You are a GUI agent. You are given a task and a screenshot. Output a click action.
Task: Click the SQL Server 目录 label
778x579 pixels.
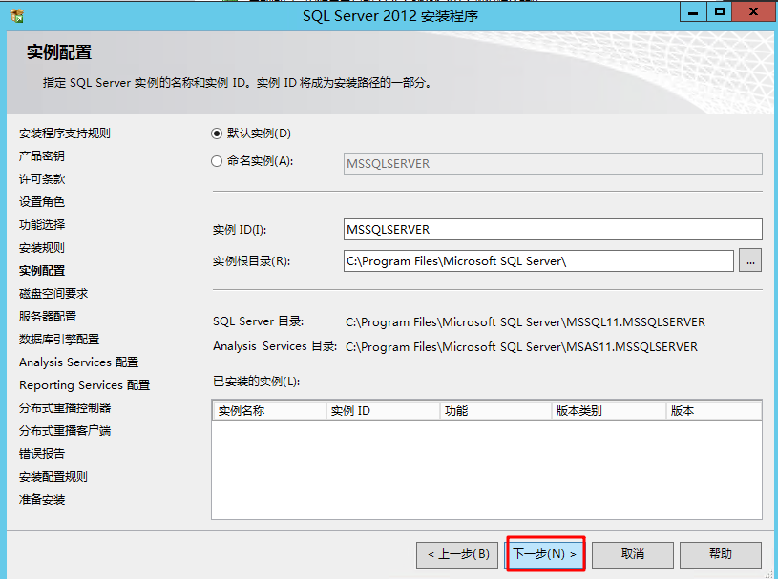click(258, 321)
